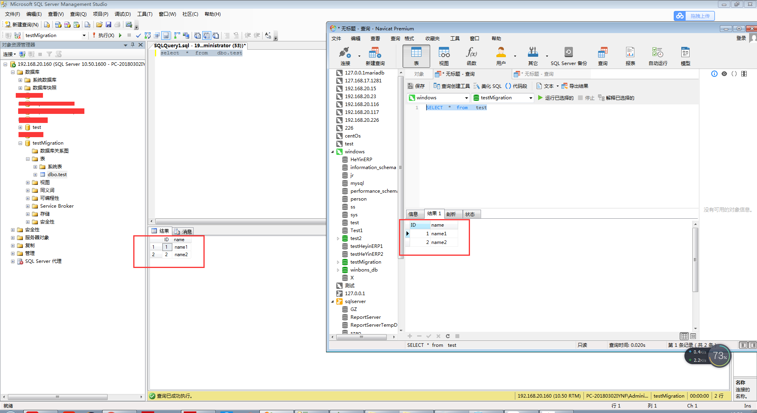
Task: Open the testMigration database dropdown in SSMS
Action: point(84,35)
